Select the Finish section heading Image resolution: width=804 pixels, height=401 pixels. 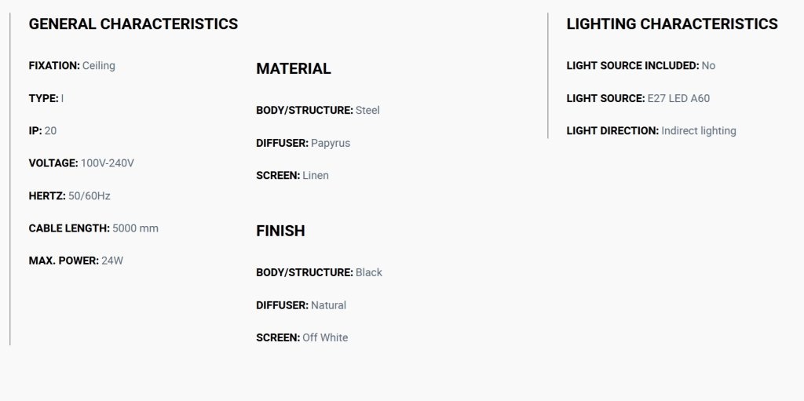coord(280,231)
